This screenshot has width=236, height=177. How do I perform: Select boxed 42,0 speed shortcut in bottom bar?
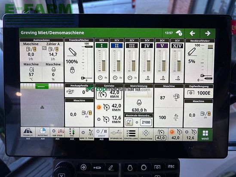(161, 134)
